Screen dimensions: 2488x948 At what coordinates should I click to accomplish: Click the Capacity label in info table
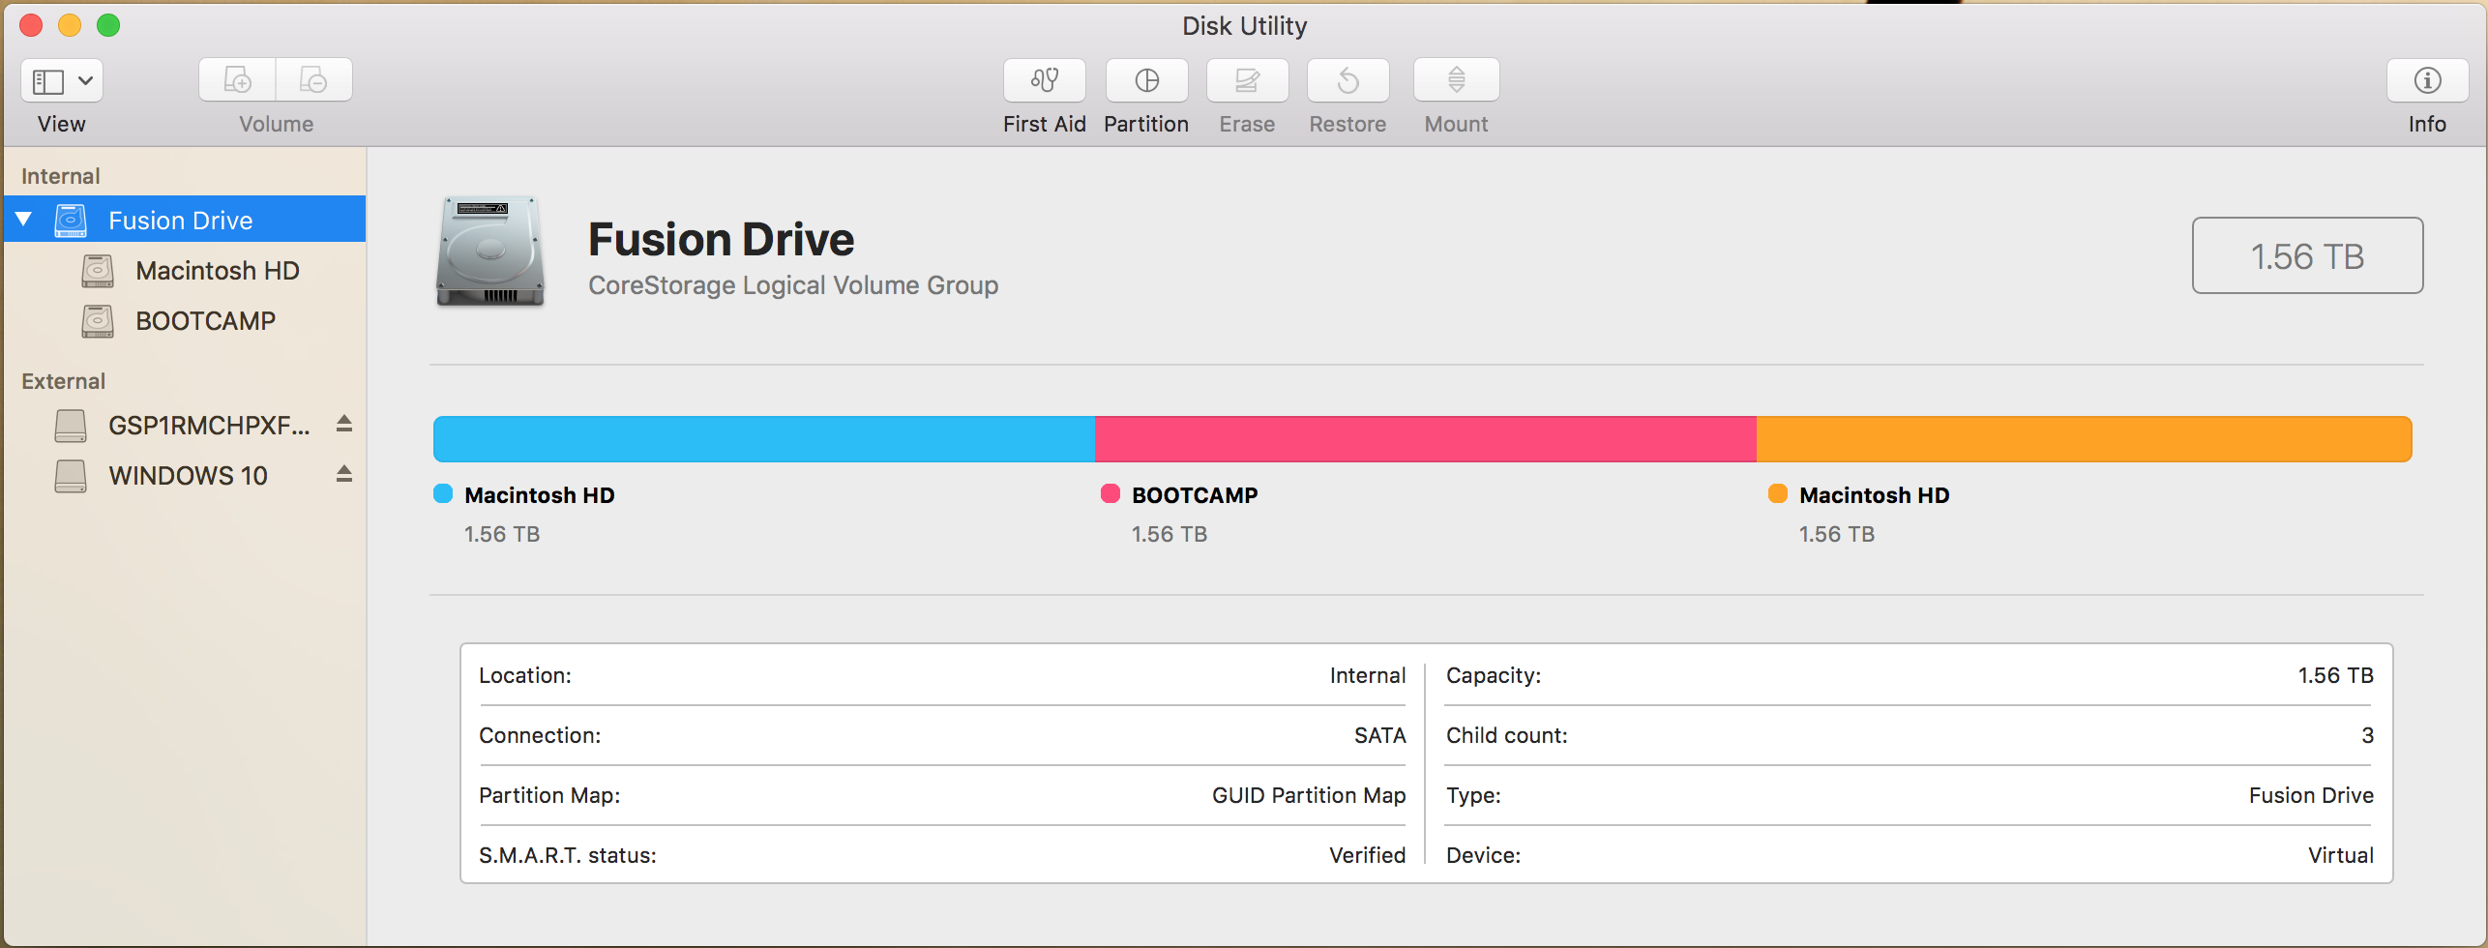[x=1494, y=675]
